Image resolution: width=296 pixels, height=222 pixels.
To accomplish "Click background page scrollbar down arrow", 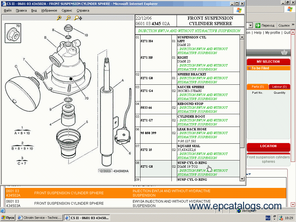I will point(293,204).
